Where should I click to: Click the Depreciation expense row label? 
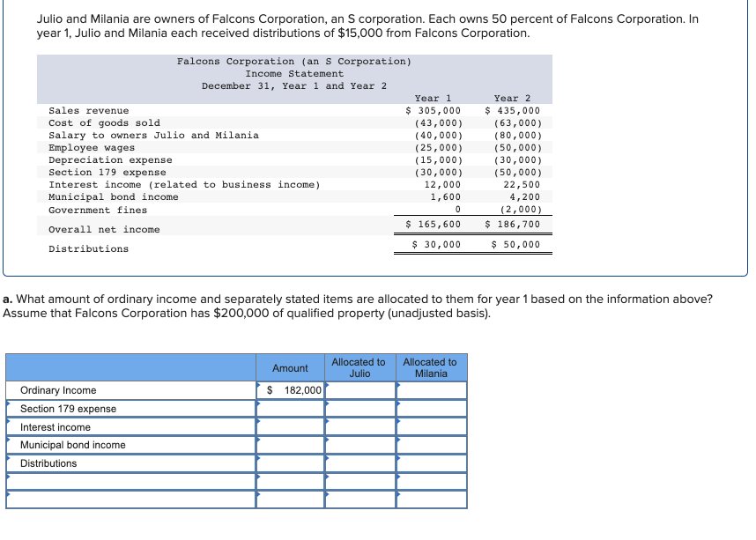click(x=110, y=160)
